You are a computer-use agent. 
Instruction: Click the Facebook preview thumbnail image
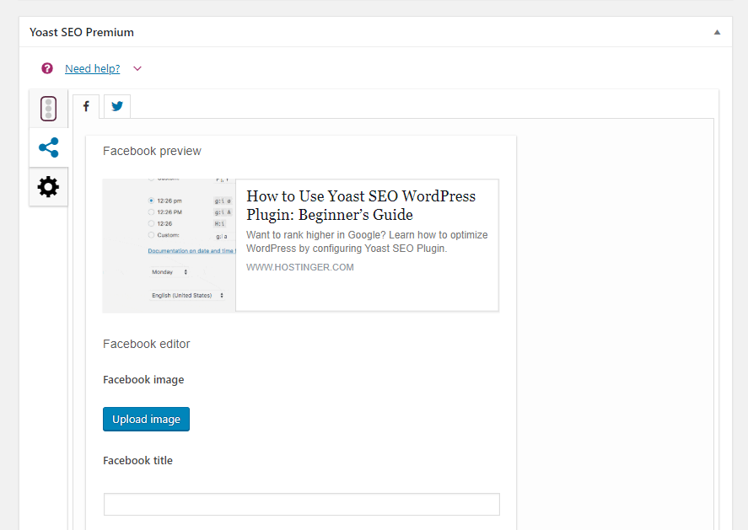point(170,245)
